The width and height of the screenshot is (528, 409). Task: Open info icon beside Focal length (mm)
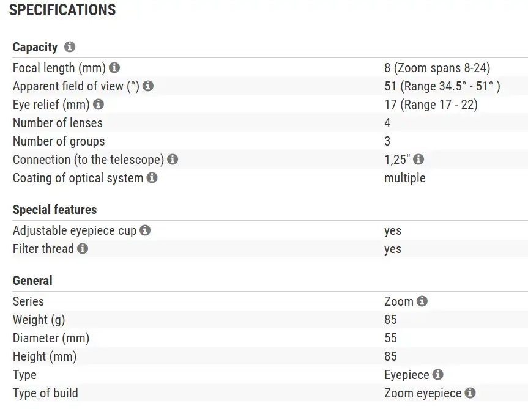tap(114, 68)
